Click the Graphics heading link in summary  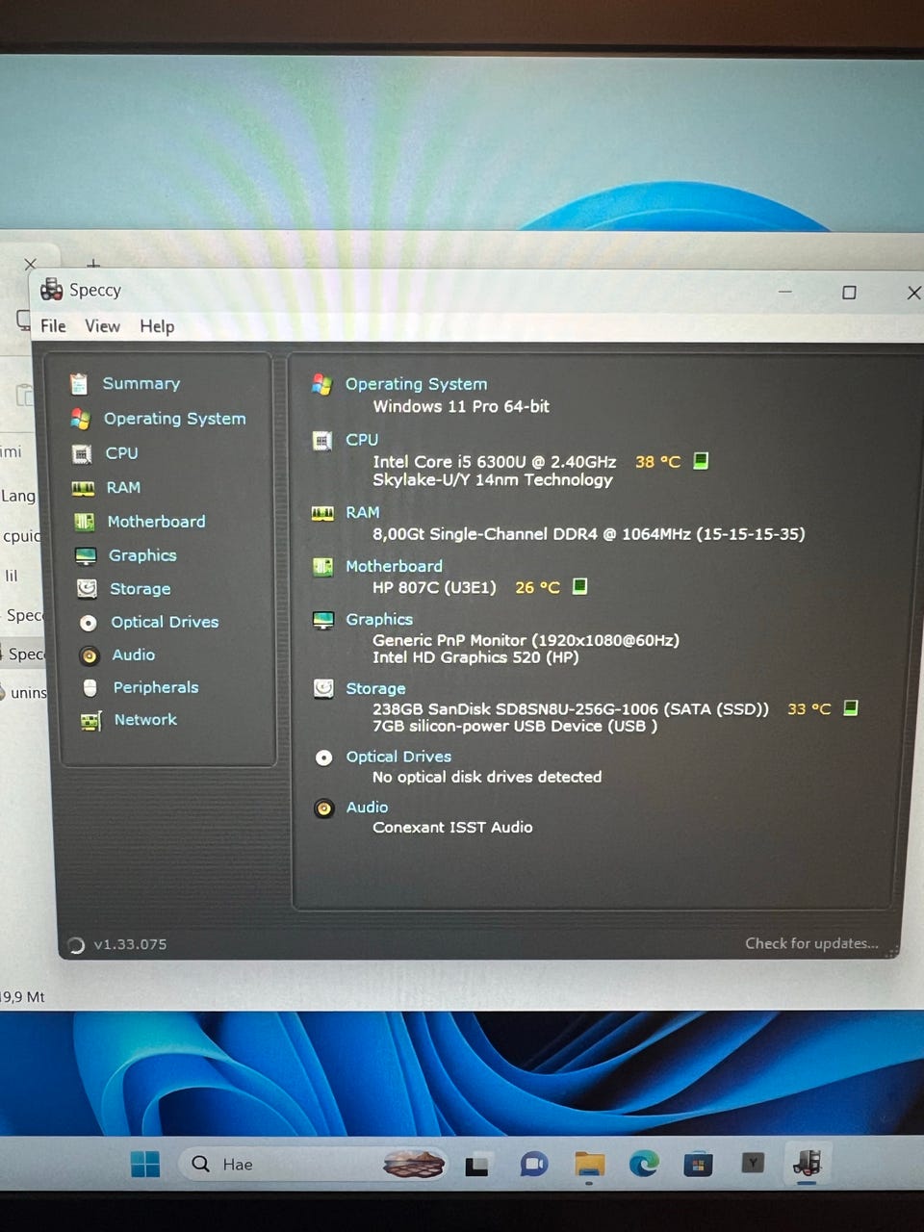click(379, 620)
